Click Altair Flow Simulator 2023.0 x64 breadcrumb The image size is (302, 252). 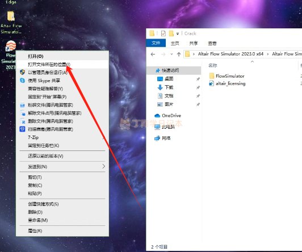coord(230,54)
